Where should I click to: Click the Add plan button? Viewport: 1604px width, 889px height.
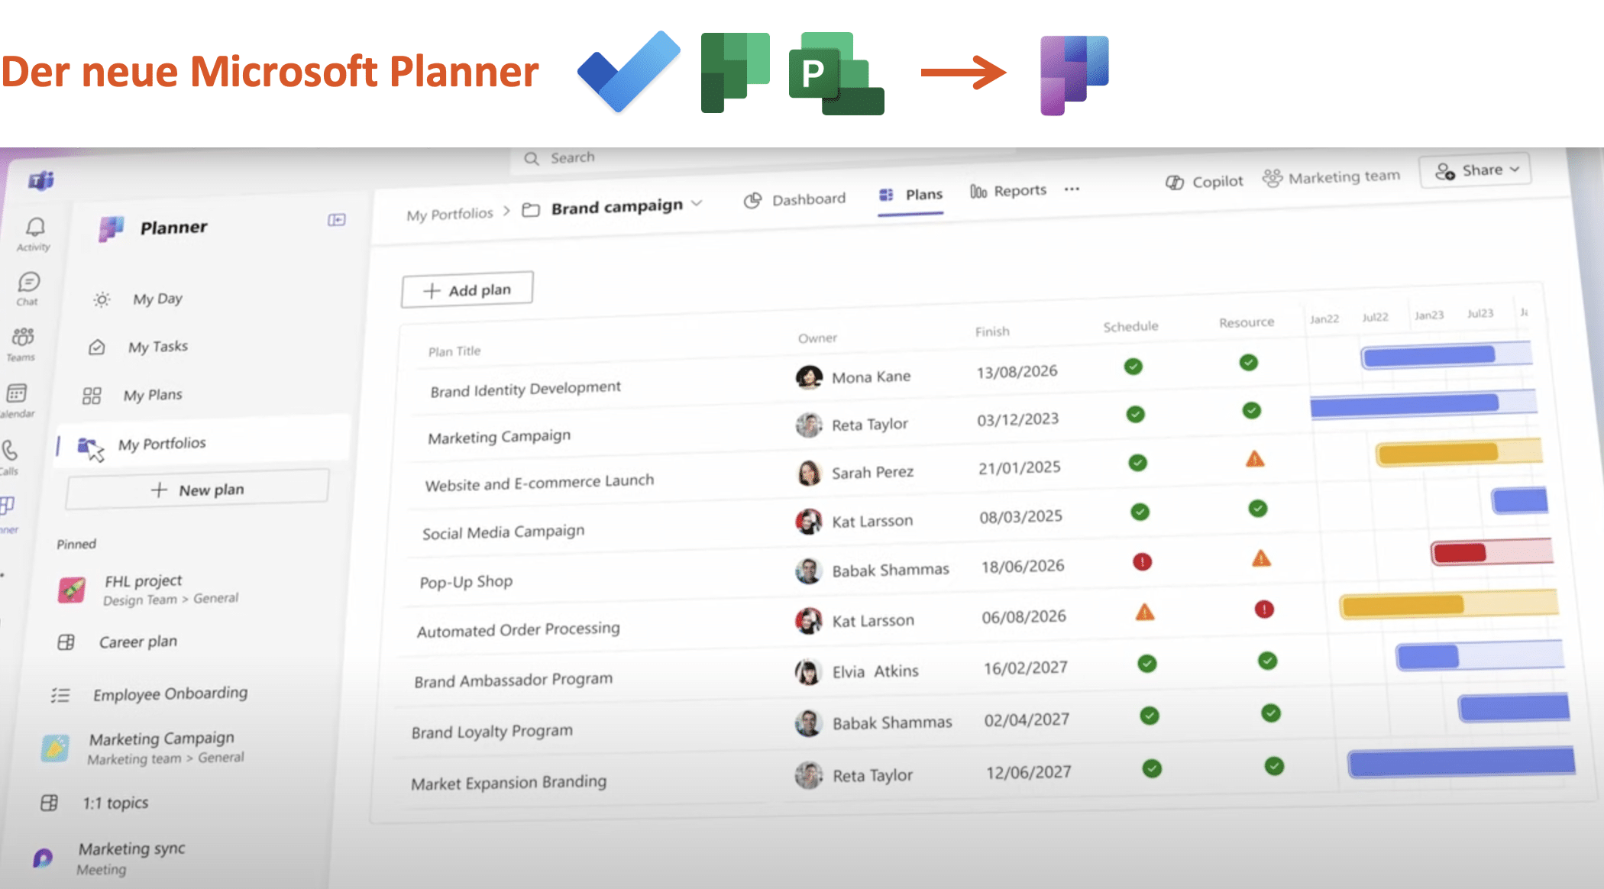coord(467,290)
